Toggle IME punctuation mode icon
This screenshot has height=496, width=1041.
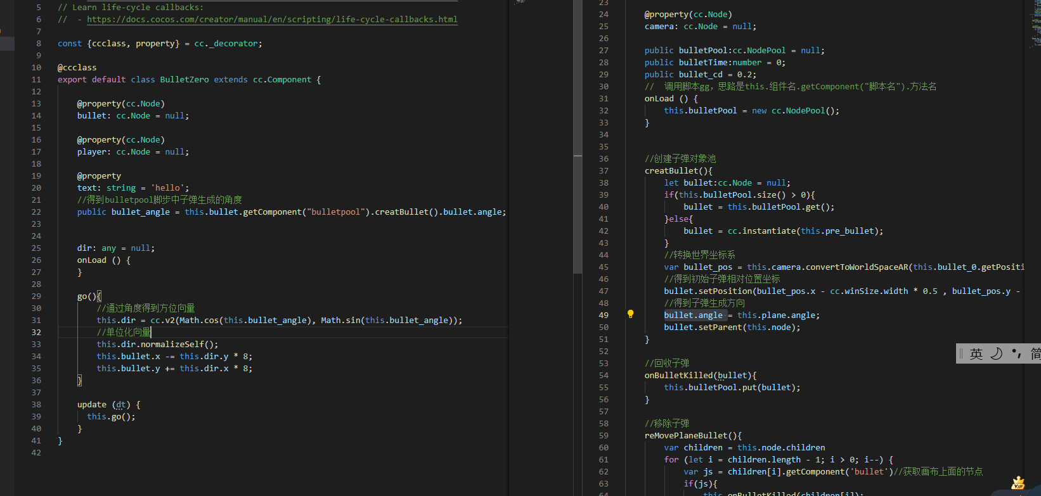click(x=1016, y=353)
